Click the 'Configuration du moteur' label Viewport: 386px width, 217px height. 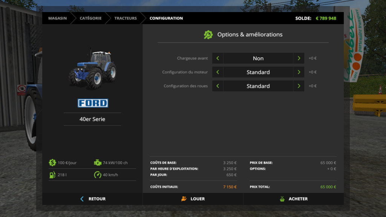click(185, 72)
